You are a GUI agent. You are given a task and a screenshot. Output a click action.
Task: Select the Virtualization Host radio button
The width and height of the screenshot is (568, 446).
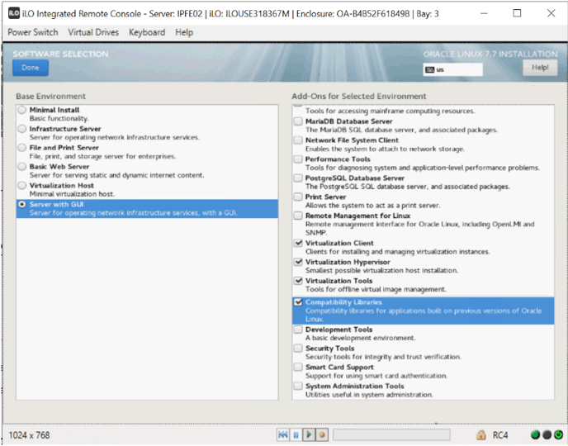pos(22,185)
